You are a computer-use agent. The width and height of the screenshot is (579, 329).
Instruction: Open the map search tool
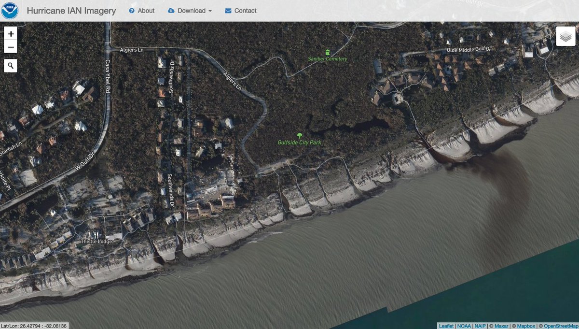(11, 66)
